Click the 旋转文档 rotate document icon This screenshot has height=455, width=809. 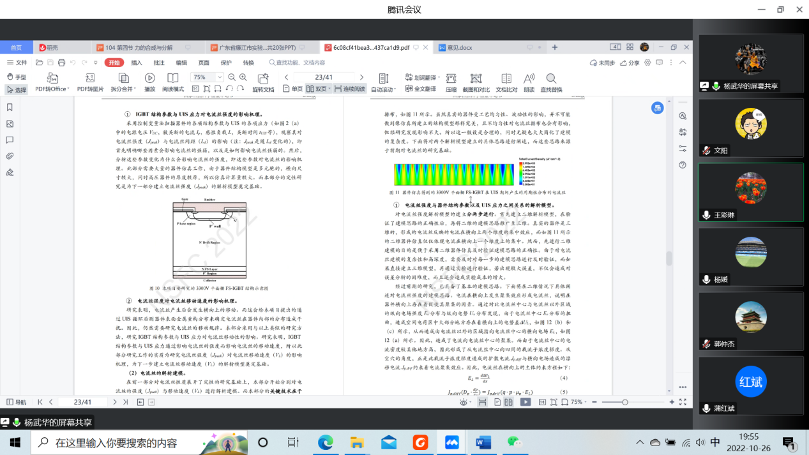[x=262, y=78]
